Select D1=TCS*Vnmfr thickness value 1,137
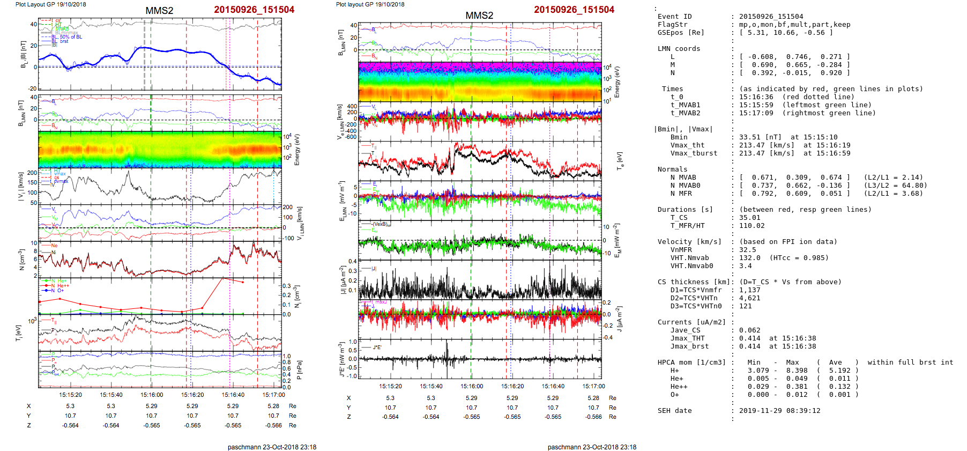Image resolution: width=967 pixels, height=451 pixels. pos(750,290)
